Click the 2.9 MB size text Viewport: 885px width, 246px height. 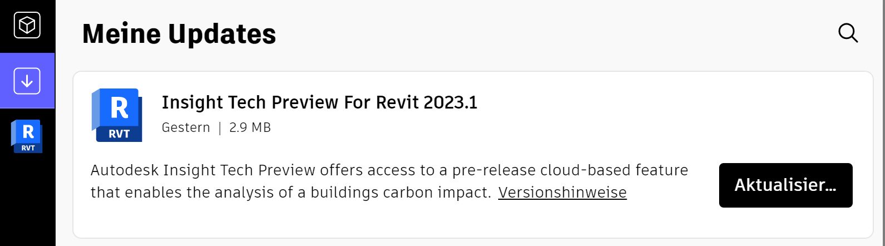tap(250, 127)
